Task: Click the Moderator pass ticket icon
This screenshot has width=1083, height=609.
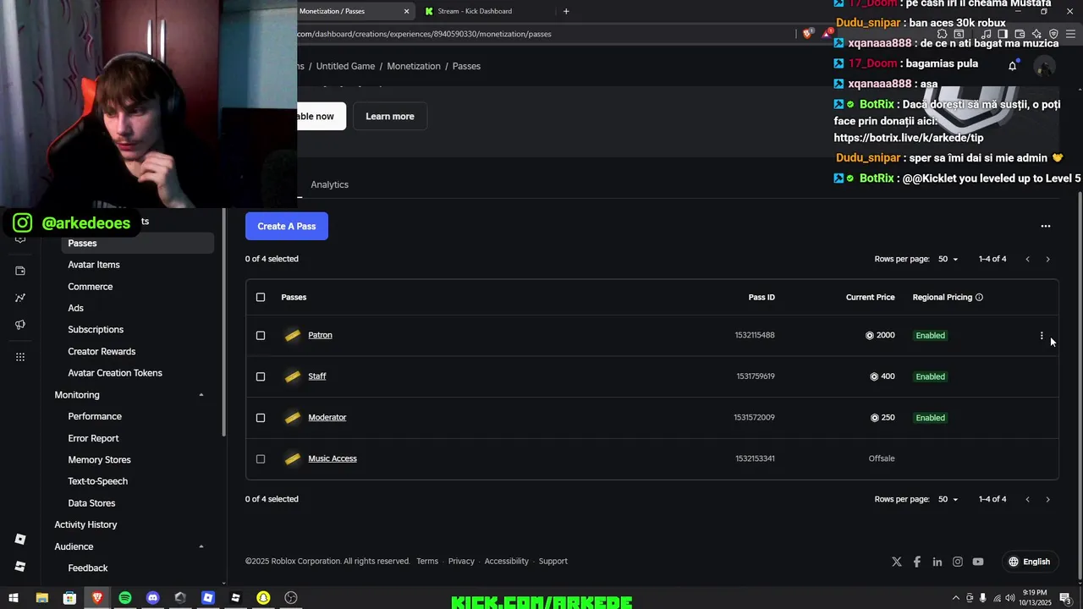Action: click(x=293, y=418)
